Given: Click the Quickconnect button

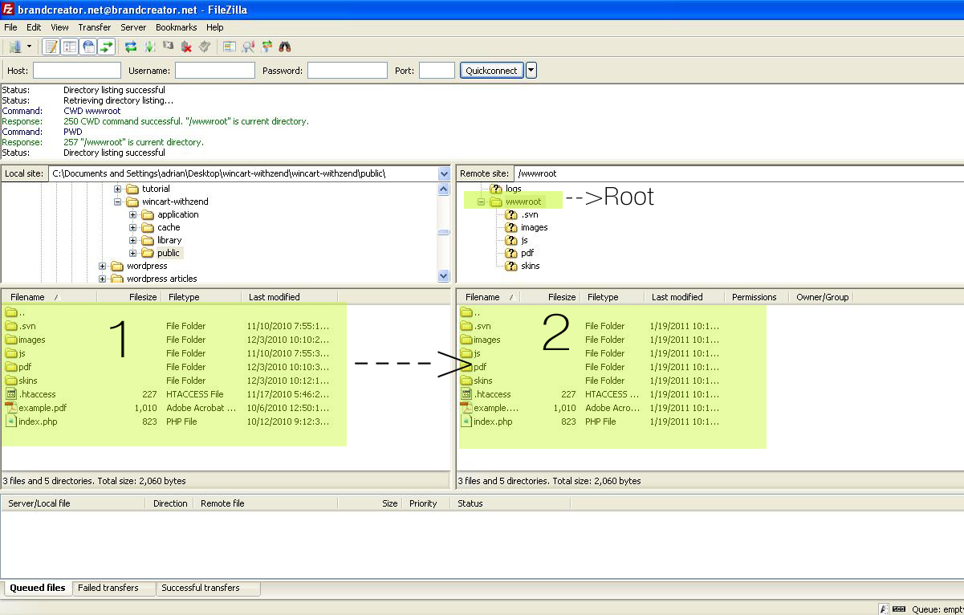Looking at the screenshot, I should tap(491, 71).
